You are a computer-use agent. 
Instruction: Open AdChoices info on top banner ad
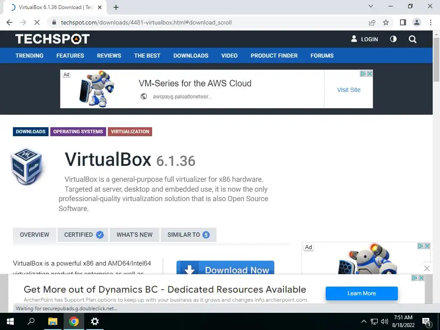(x=363, y=73)
